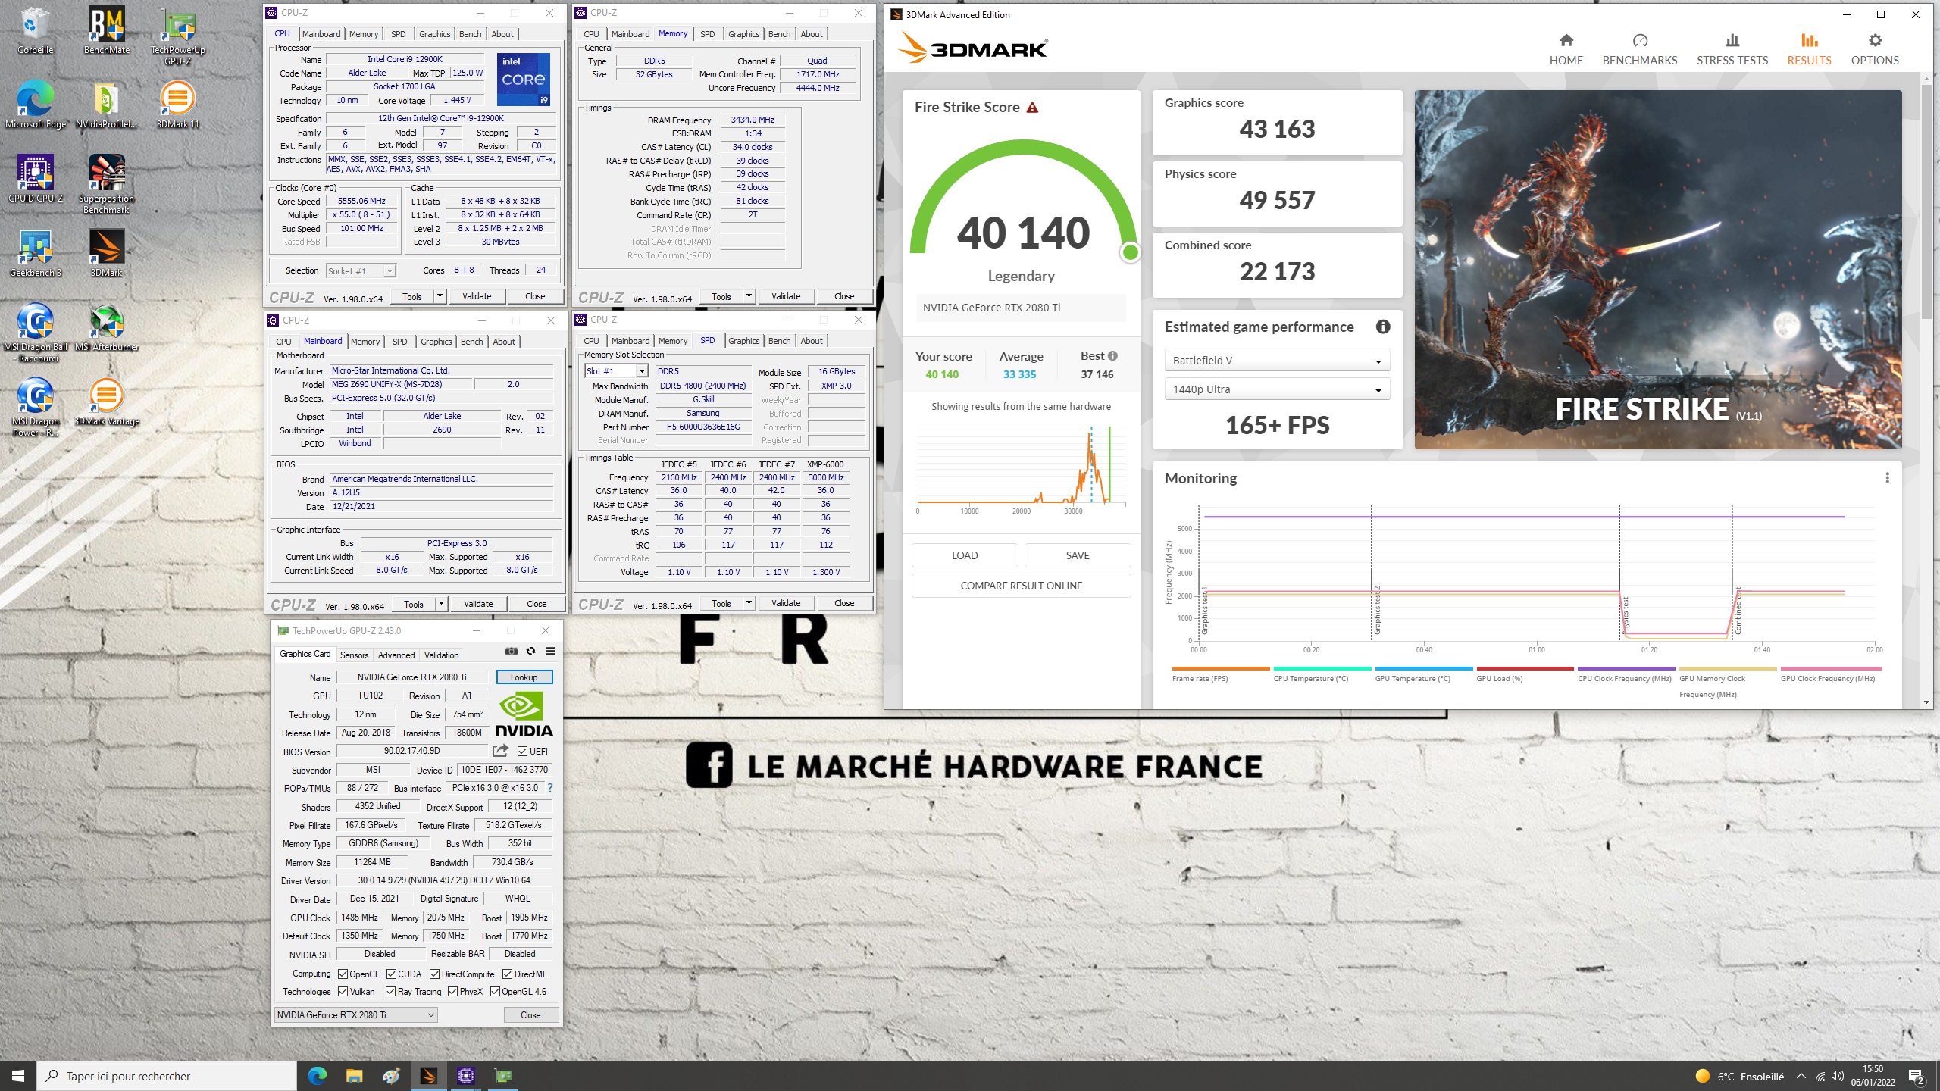
Task: Open Slot #1 dropdown in SPD window
Action: tap(616, 371)
